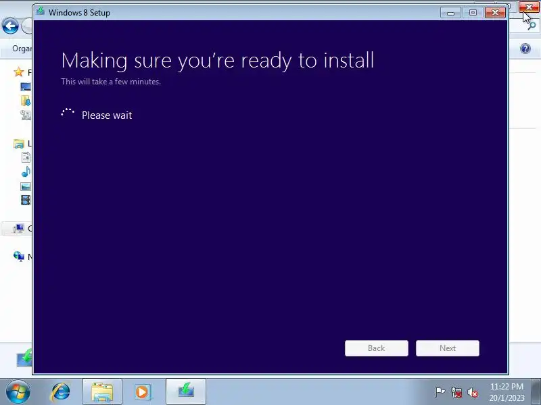Select the Desktop icon in Explorer sidebar
The image size is (541, 405).
coord(26,86)
